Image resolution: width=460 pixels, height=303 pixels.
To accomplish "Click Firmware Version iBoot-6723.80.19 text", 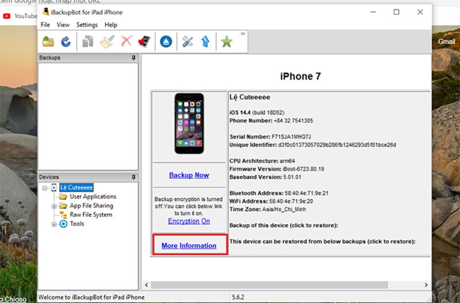I will click(x=277, y=169).
